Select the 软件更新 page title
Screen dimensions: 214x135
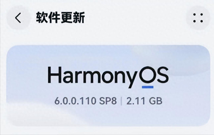60,18
